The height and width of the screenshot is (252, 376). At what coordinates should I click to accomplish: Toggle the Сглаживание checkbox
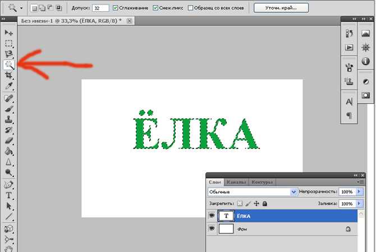(115, 8)
